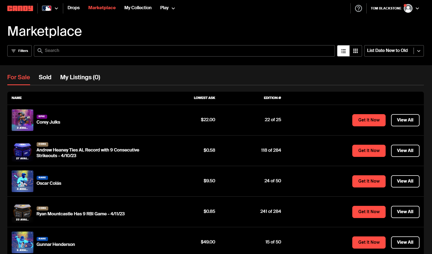Open My Collection in navigation
This screenshot has height=254, width=432.
pyautogui.click(x=138, y=8)
